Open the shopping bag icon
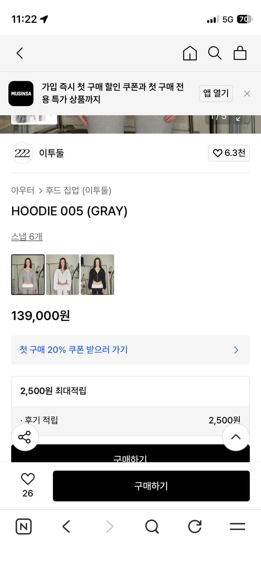Screen dimensions: 261x567 click(x=240, y=53)
